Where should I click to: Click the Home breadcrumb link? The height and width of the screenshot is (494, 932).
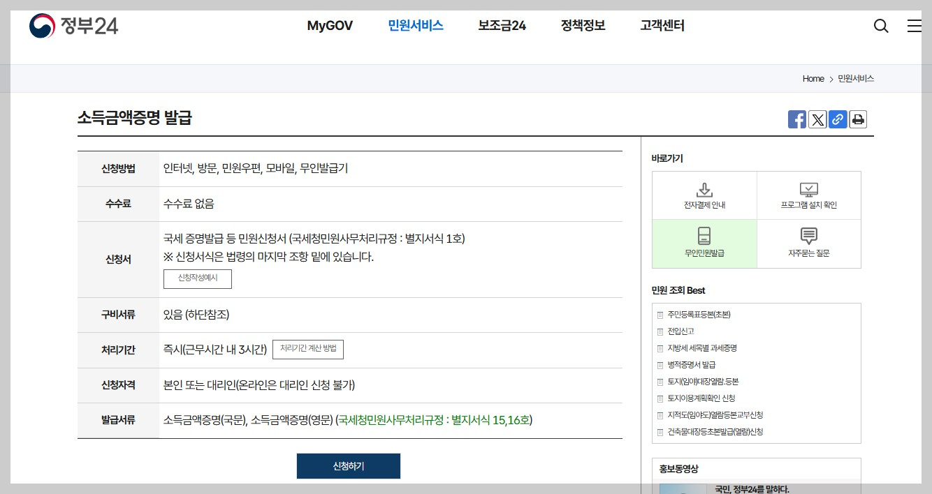click(x=813, y=78)
